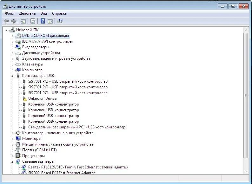Screen dimensions: 252x184
Task: Expand DVD и CD-ROM дисководы node
Action: click(x=12, y=36)
